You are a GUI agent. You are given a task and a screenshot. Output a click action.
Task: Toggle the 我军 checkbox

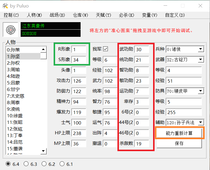(x=105, y=49)
